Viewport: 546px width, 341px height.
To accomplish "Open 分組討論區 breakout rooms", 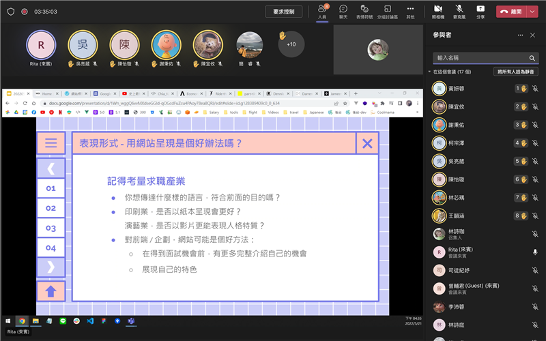I will tap(388, 10).
